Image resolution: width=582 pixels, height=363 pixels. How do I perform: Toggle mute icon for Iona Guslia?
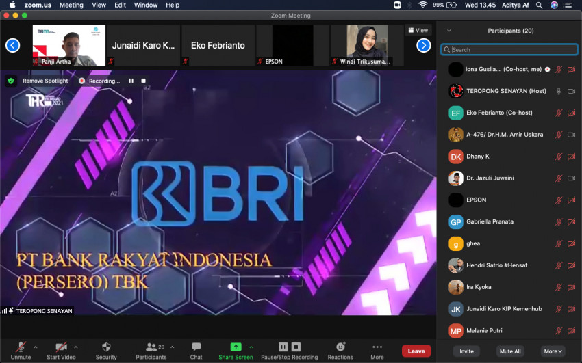point(559,69)
